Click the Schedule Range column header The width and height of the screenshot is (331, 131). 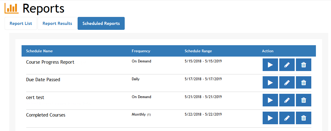[x=198, y=51]
